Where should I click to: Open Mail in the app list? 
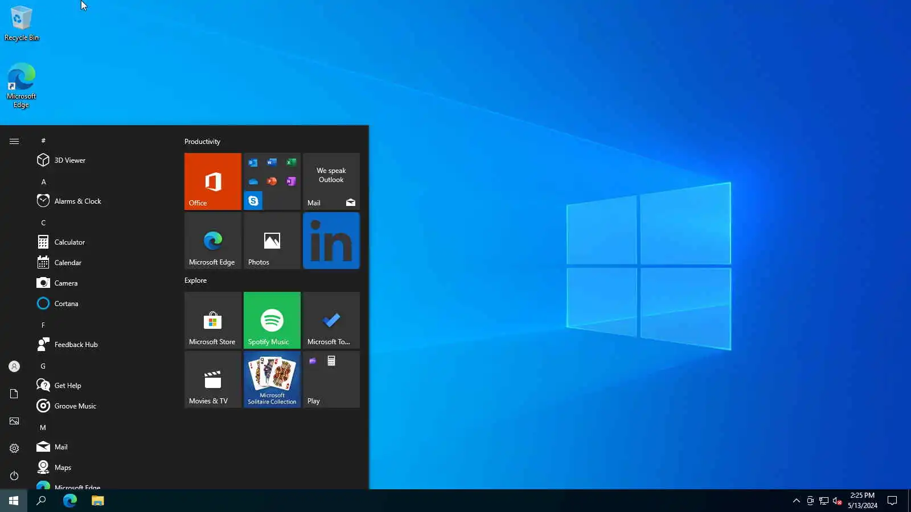coord(102,447)
